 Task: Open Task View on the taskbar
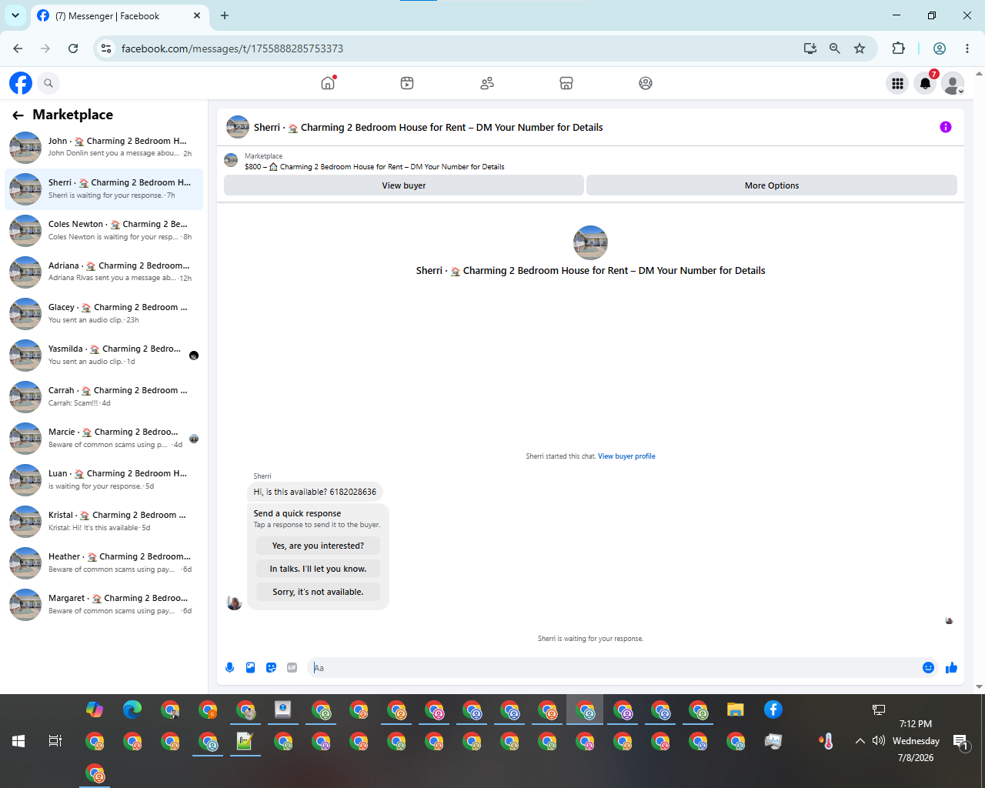(x=55, y=741)
